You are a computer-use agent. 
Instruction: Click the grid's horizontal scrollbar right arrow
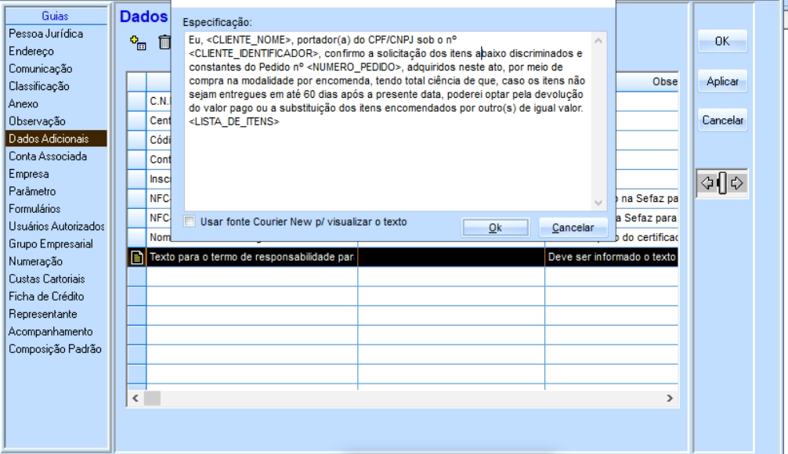(669, 398)
